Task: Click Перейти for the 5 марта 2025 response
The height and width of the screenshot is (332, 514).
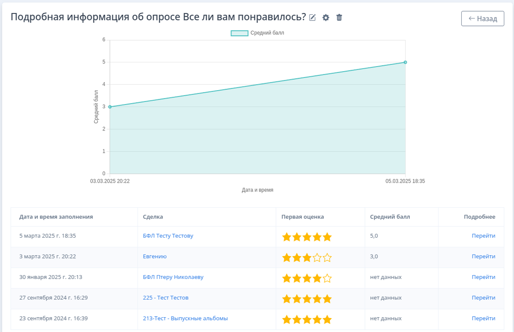Action: (483, 236)
